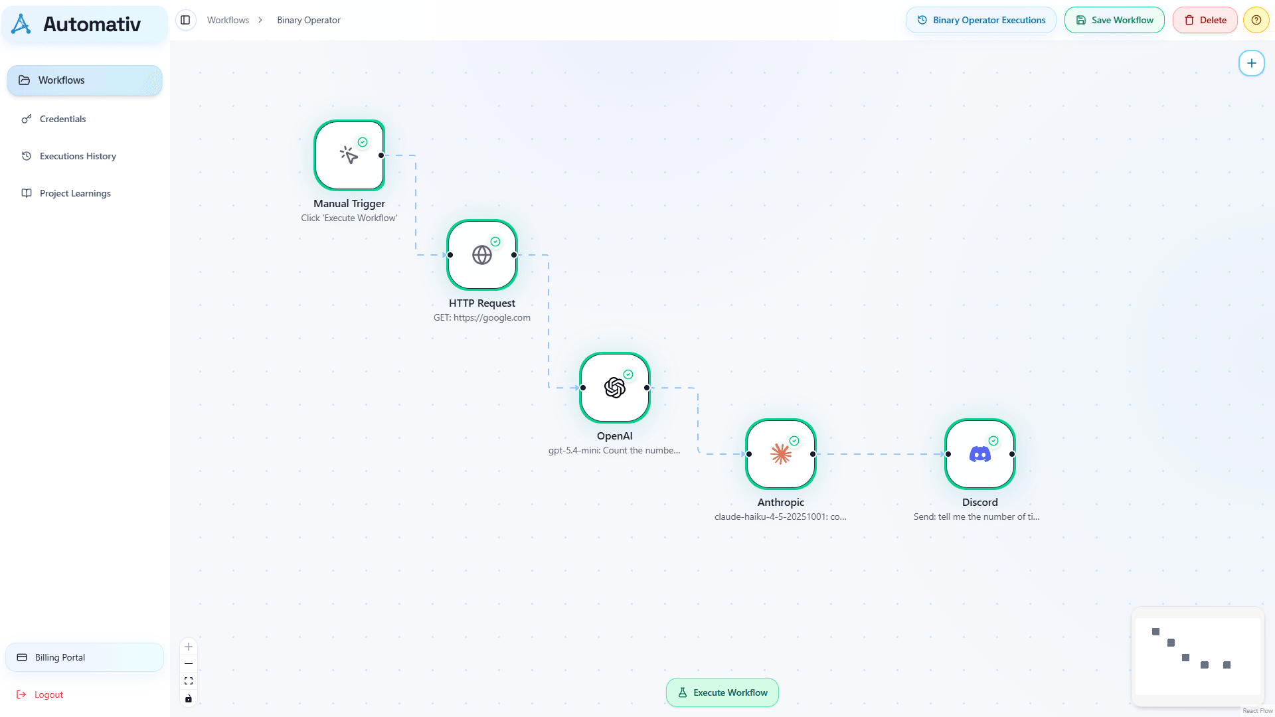Click the Workflows breadcrumb link

[x=228, y=20]
